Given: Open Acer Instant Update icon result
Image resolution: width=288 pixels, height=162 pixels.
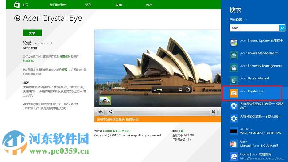Looking at the screenshot, I should click(234, 43).
